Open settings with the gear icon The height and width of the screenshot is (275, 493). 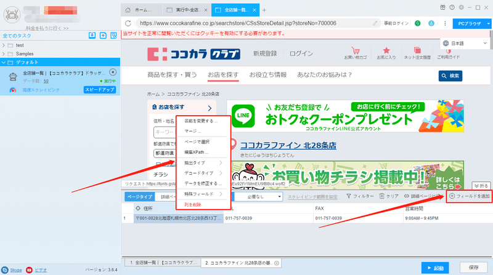(x=461, y=7)
